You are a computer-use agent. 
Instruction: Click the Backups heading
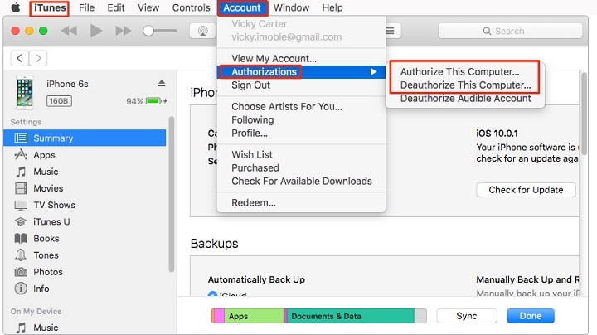pos(215,244)
